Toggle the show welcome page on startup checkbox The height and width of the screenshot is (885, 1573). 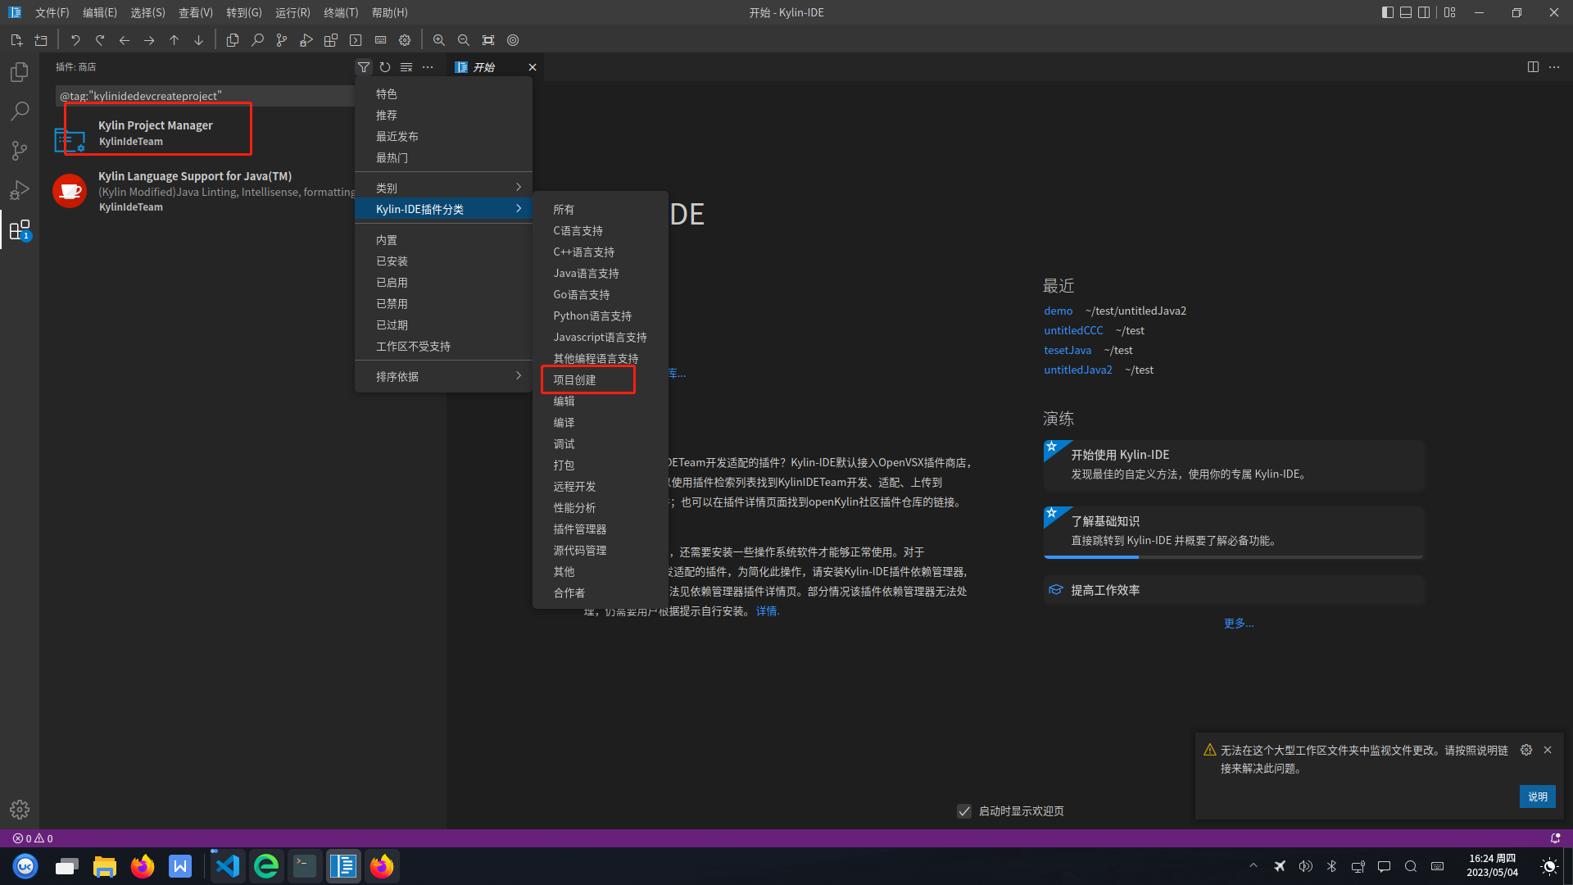(964, 811)
